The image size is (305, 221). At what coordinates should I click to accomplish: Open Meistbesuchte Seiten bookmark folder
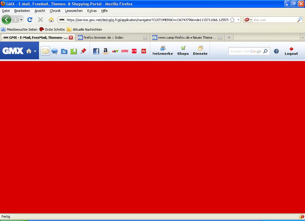(x=19, y=29)
